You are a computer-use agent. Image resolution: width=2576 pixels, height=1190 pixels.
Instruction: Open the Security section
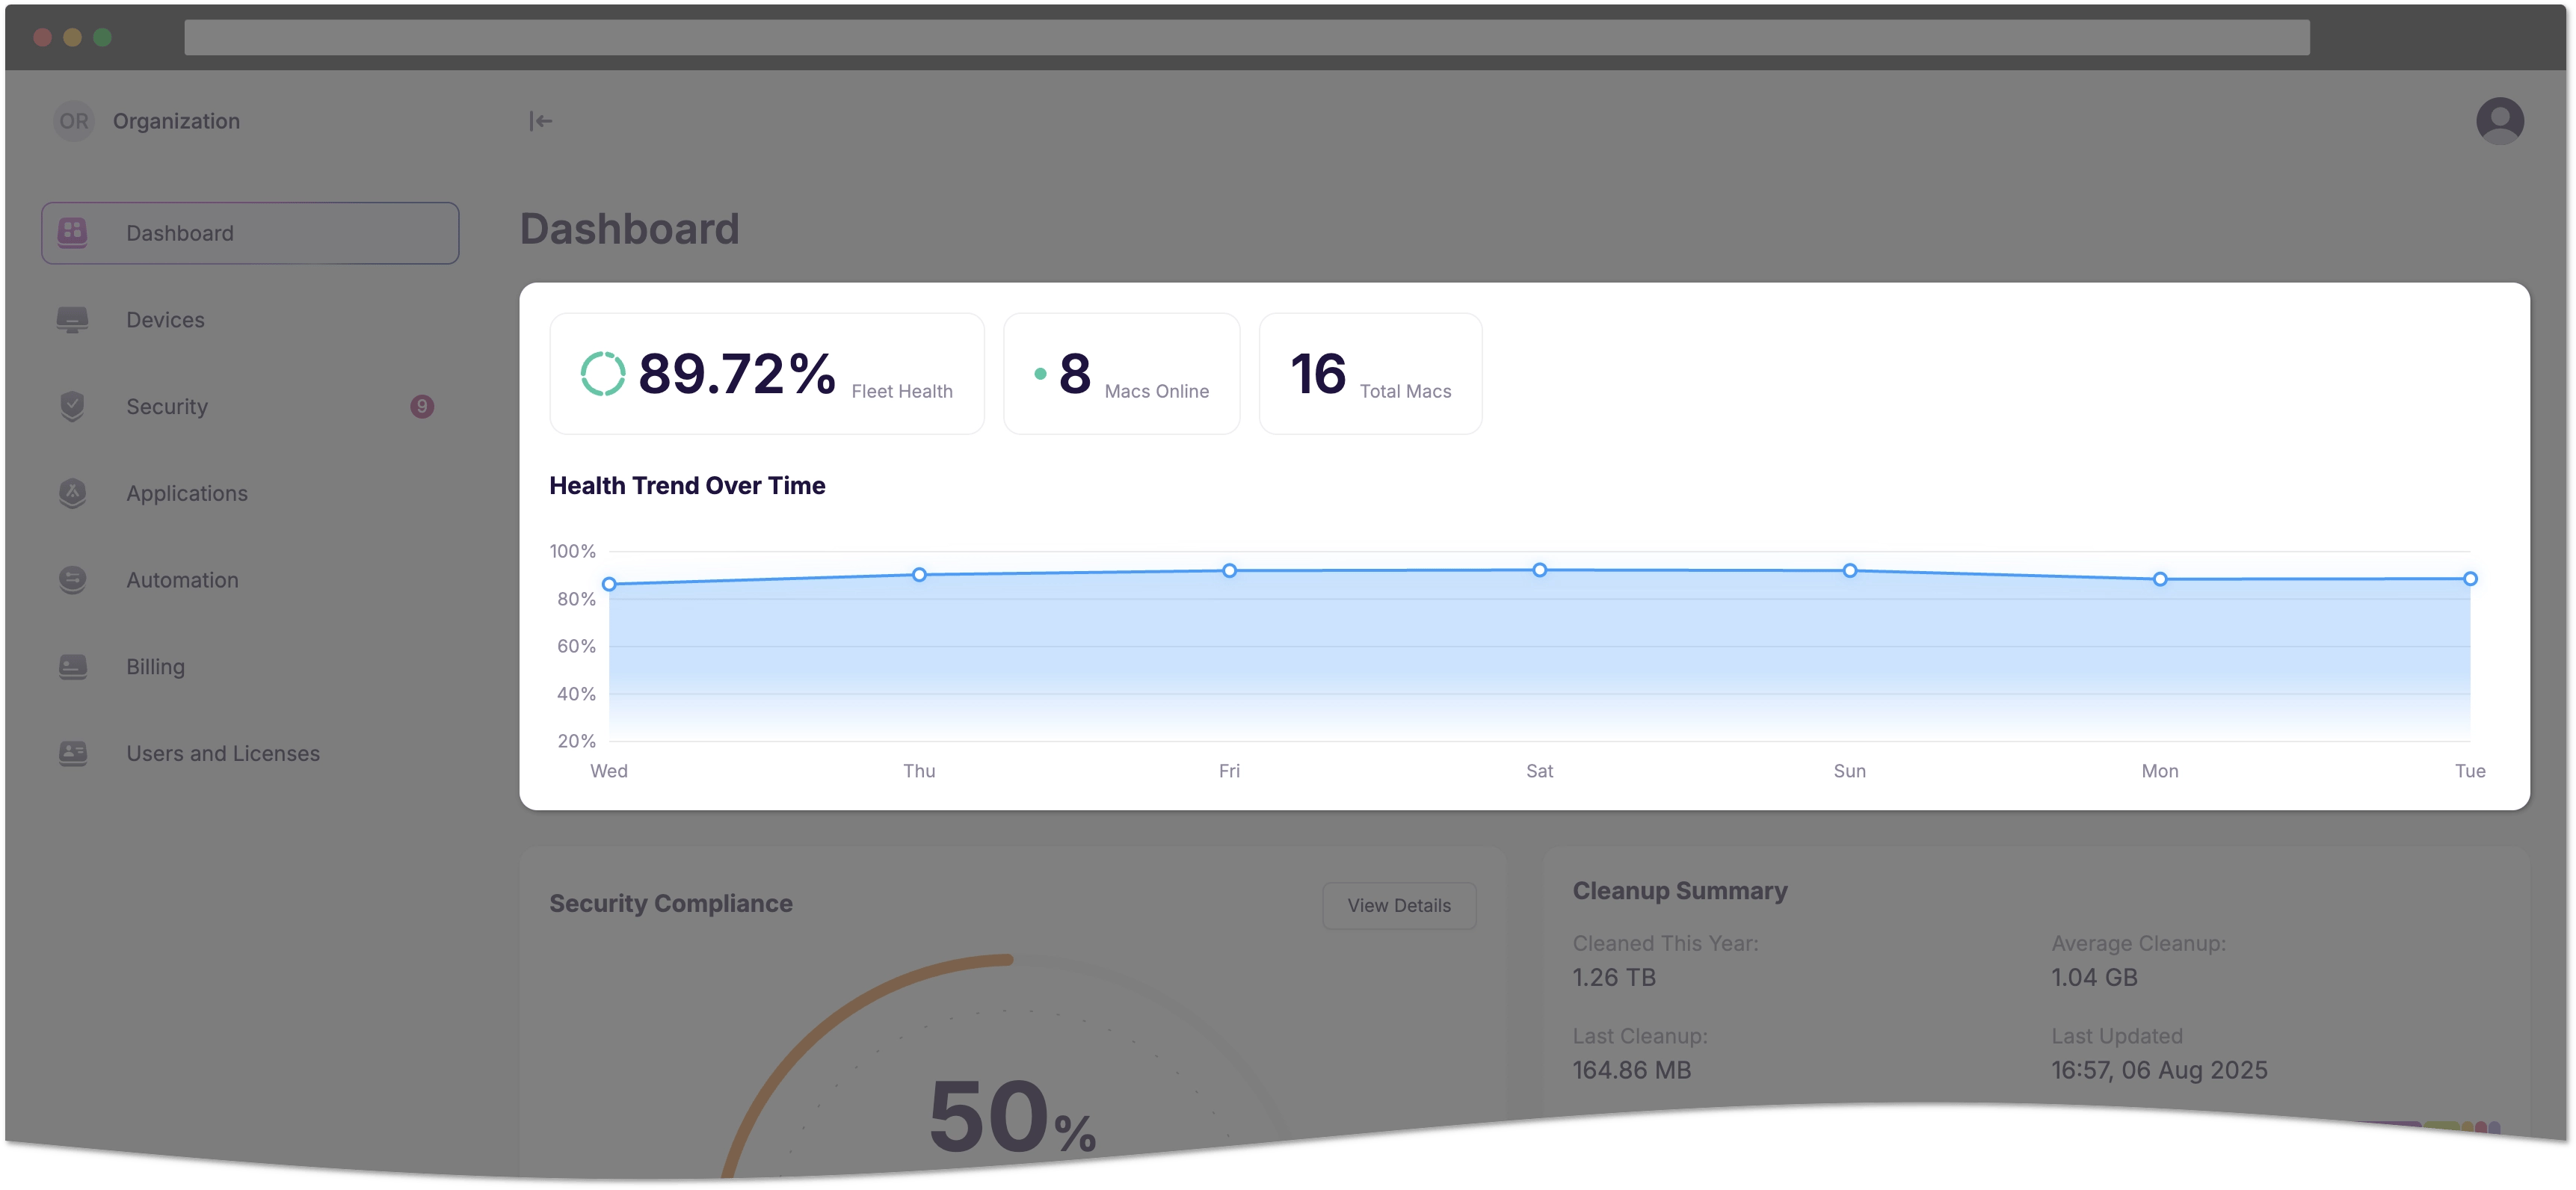250,406
